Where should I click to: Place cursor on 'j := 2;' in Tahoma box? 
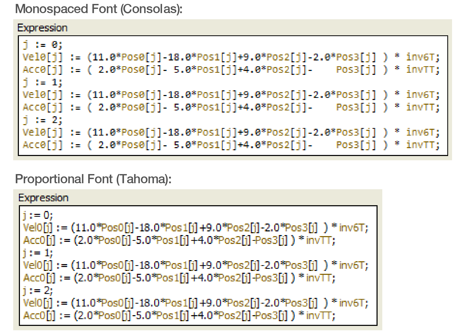pyautogui.click(x=38, y=290)
